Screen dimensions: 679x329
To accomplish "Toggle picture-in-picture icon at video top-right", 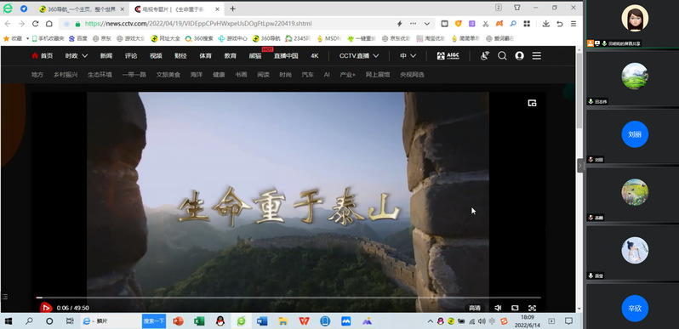I will pos(532,103).
